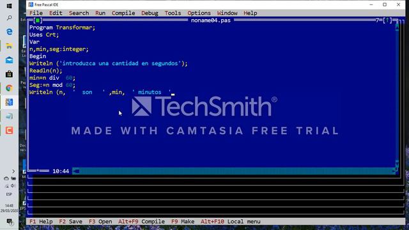The image size is (409, 230).
Task: Open the Edit menu
Action: (x=56, y=13)
